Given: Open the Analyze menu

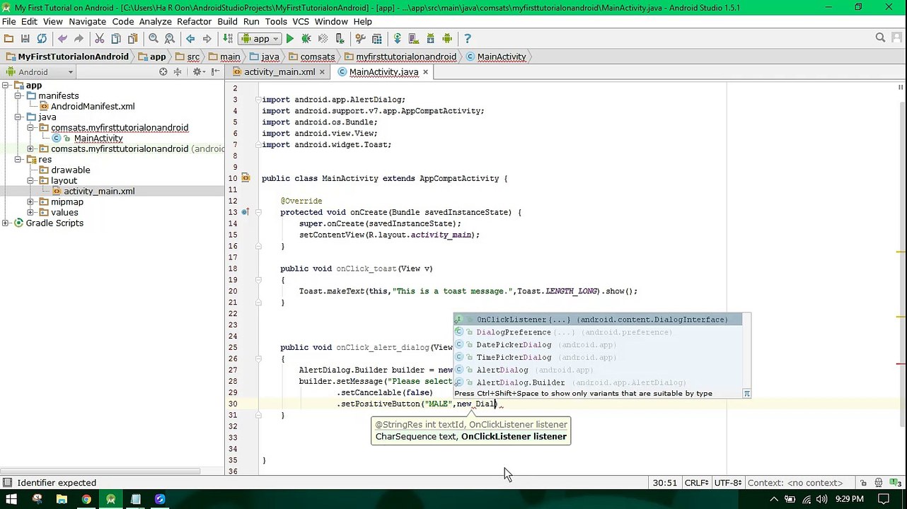Looking at the screenshot, I should [155, 21].
